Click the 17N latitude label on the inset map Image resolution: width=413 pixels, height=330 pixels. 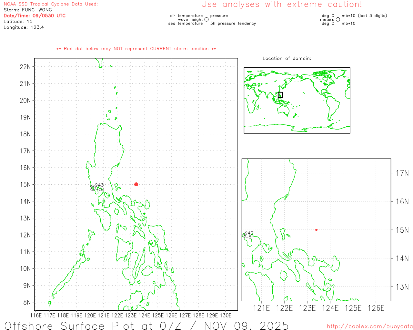(402, 173)
